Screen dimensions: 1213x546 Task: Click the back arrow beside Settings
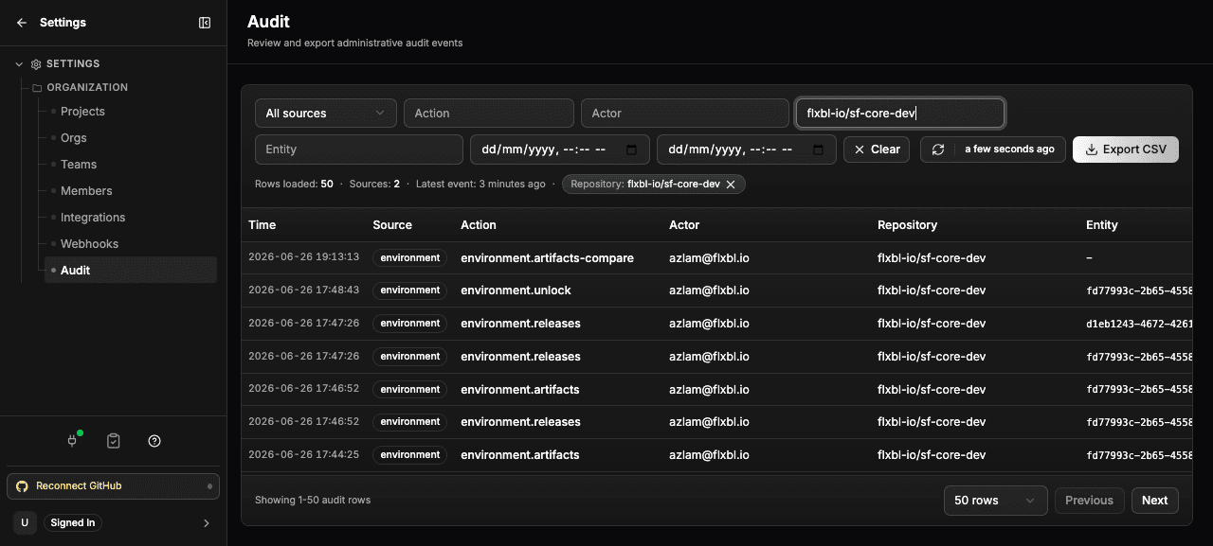tap(22, 23)
